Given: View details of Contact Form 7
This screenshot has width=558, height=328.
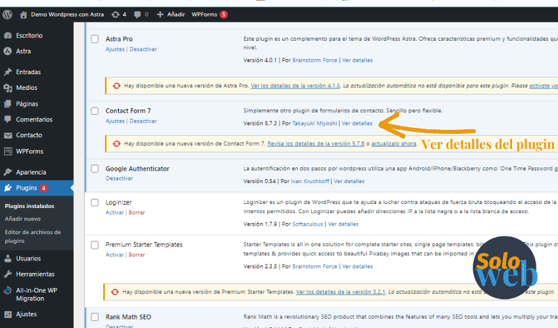Looking at the screenshot, I should pyautogui.click(x=357, y=123).
